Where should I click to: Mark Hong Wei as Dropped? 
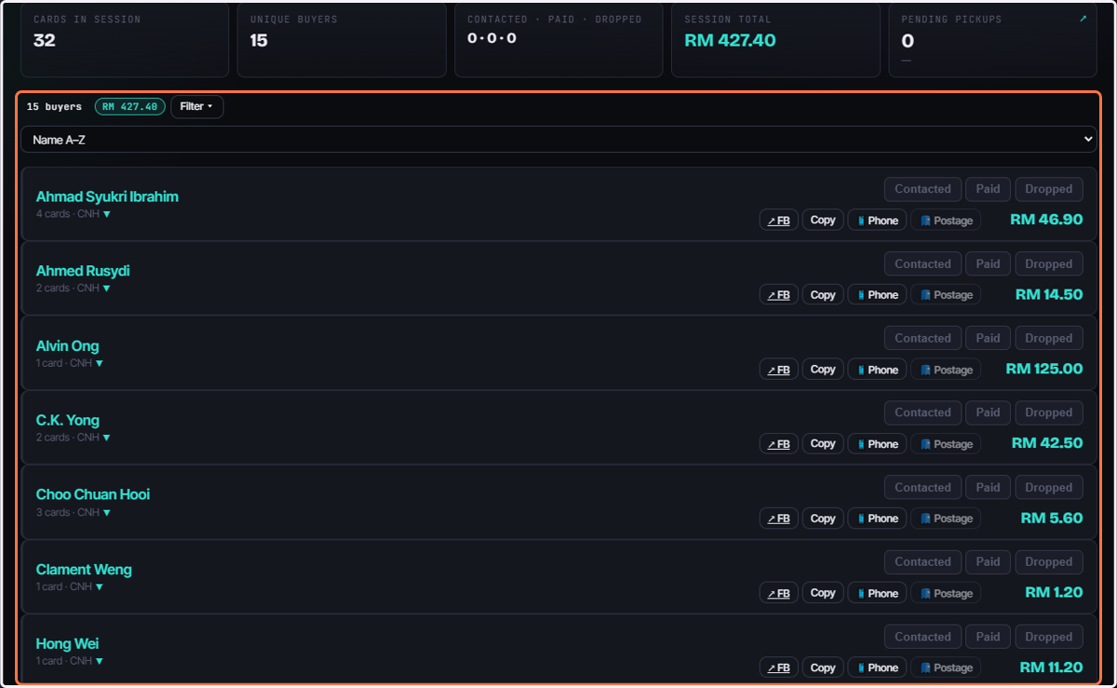click(x=1049, y=637)
